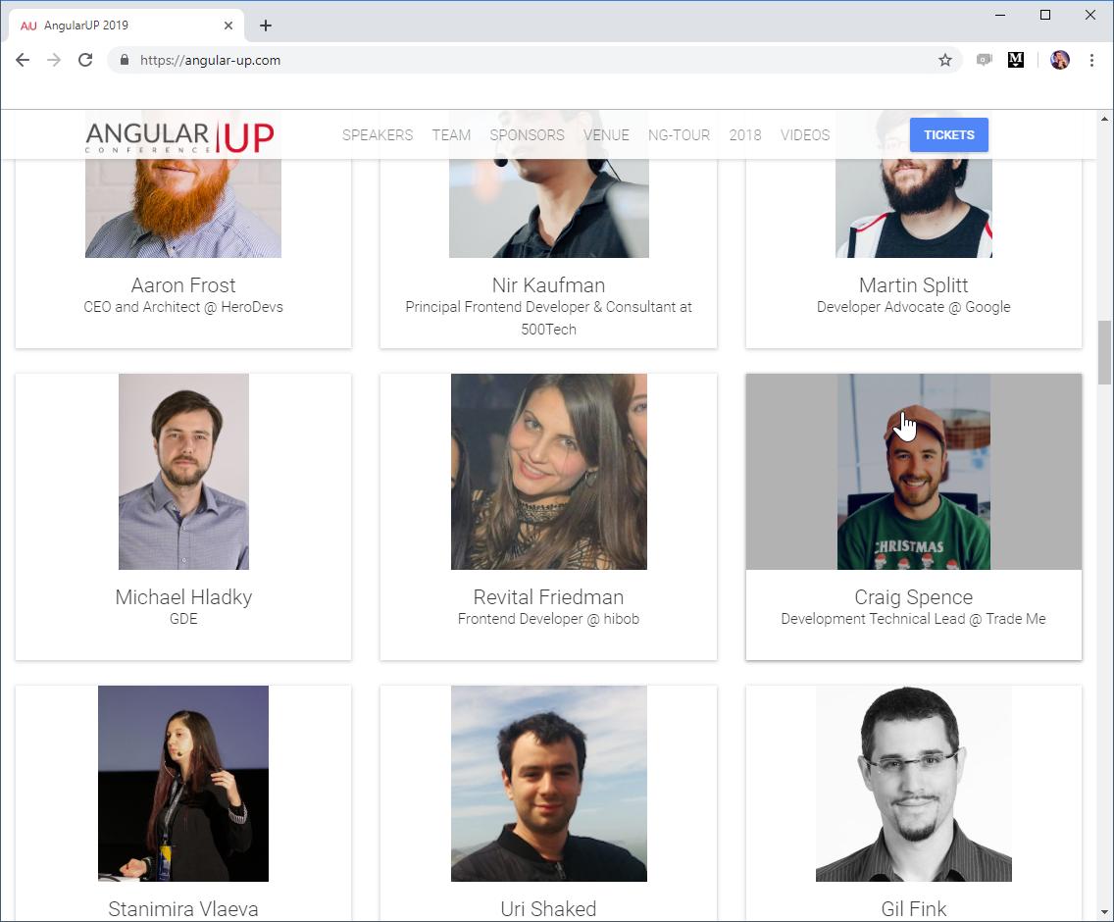Maximize the browser window
The width and height of the screenshot is (1114, 922).
pos(1045,15)
